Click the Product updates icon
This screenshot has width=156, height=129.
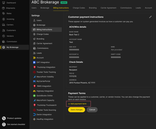point(4,118)
